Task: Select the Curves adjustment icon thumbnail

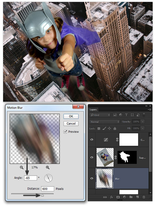Action: [106, 140]
